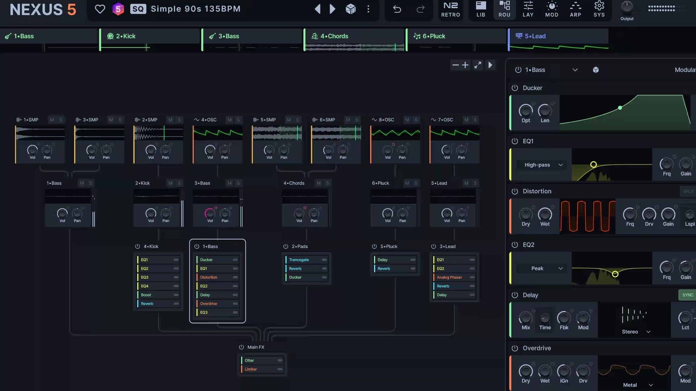This screenshot has height=391, width=696.
Task: Open the High-pass filter type dropdown
Action: click(x=542, y=165)
